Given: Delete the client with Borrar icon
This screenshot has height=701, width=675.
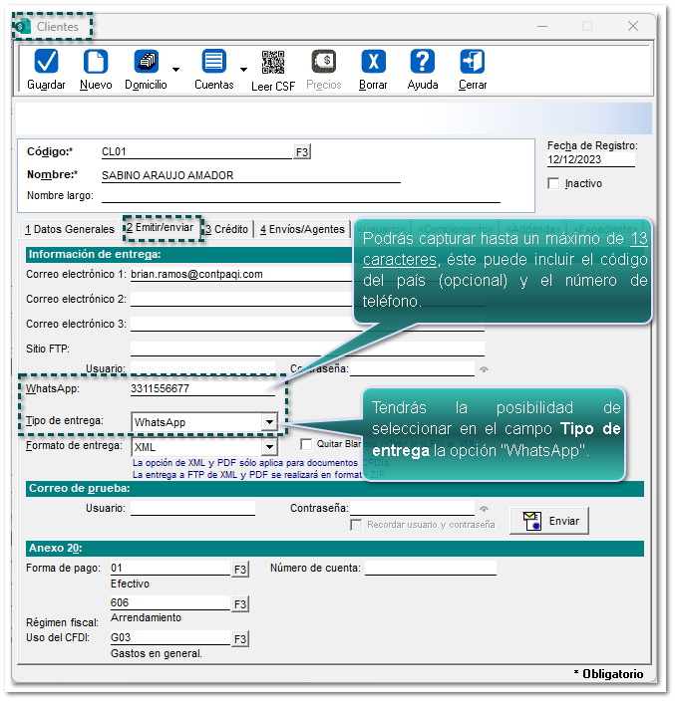Looking at the screenshot, I should point(373,62).
